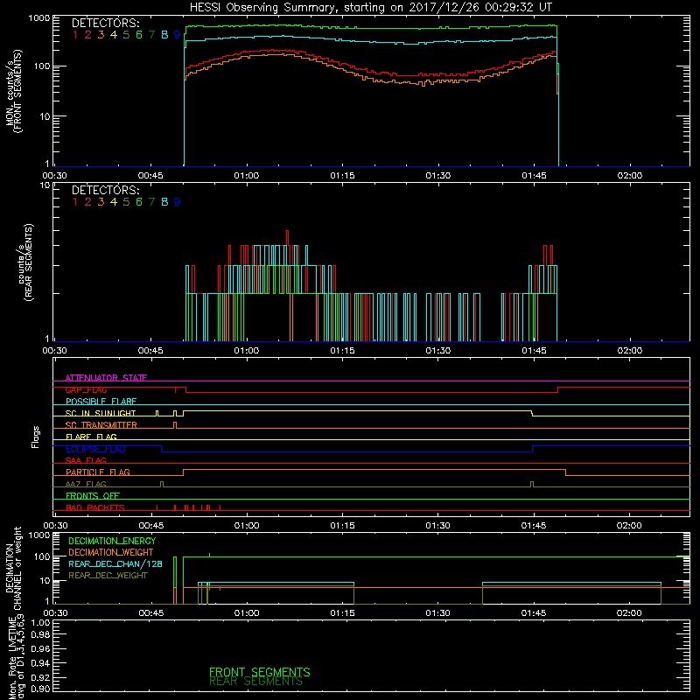This screenshot has width=700, height=700.
Task: Click the 100 value on front segments y-axis
Action: (42, 66)
